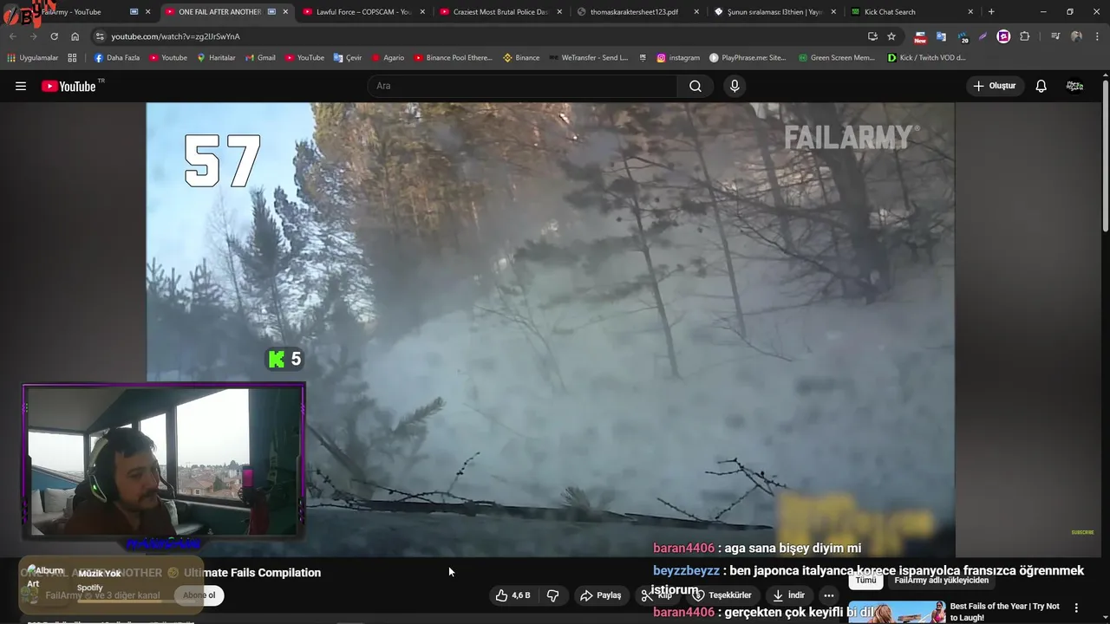This screenshot has height=624, width=1110.
Task: Click the Klip clip button
Action: pos(656,595)
